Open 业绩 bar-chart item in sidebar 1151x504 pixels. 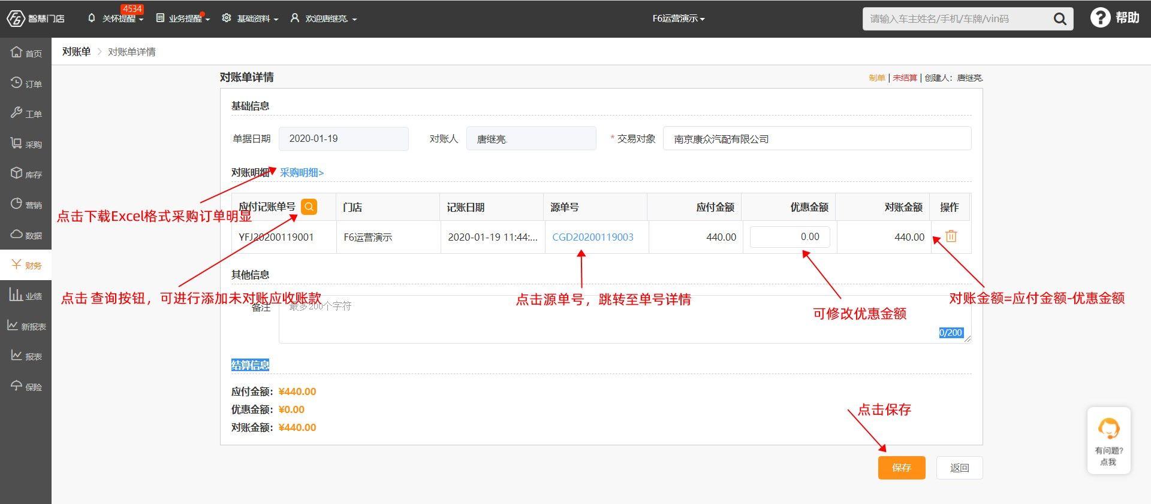[26, 295]
